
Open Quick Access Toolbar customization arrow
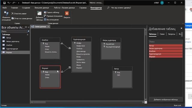coord(19,3)
